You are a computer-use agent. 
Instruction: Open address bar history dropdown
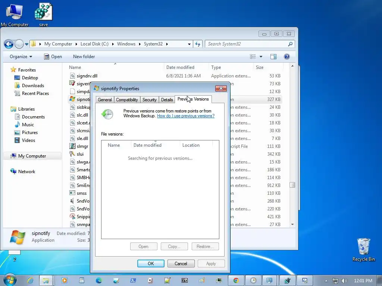189,44
